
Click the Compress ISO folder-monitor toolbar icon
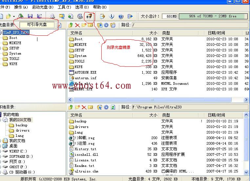[62, 16]
